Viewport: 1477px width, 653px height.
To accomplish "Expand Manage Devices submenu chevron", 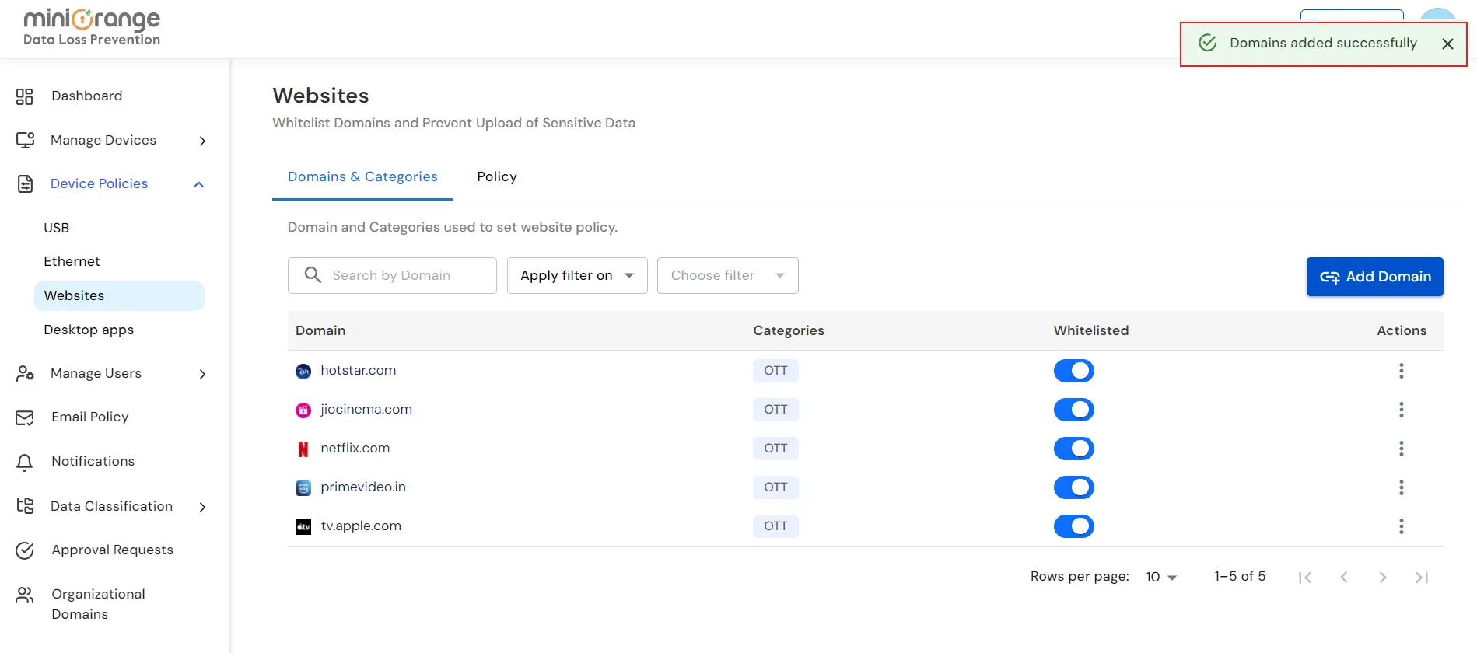I will (202, 141).
